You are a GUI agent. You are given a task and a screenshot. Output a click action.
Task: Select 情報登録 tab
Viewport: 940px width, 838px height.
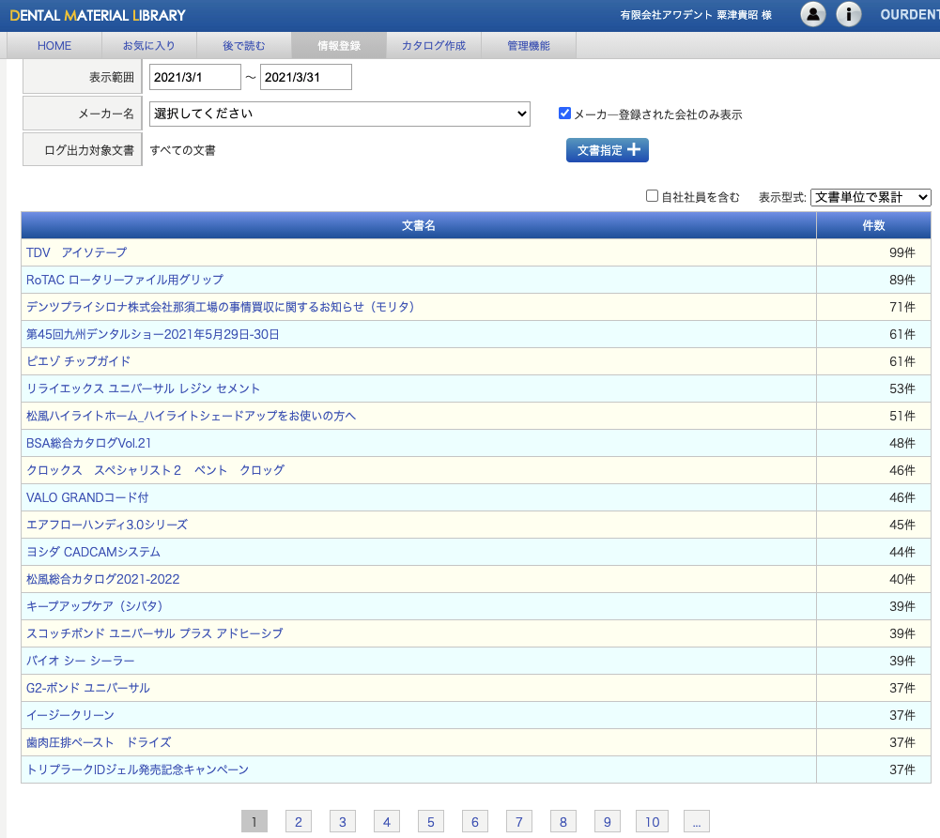[x=339, y=46]
